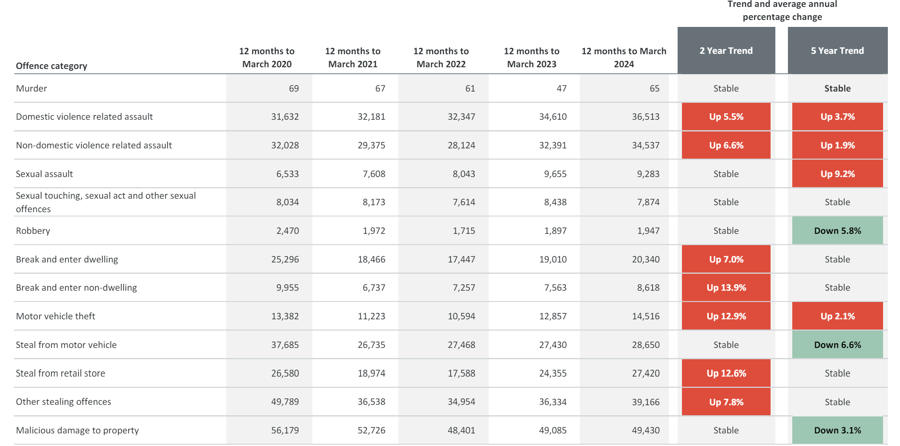Click the "2 Year Trend" column header
Viewport: 900px width, 446px height.
726,51
